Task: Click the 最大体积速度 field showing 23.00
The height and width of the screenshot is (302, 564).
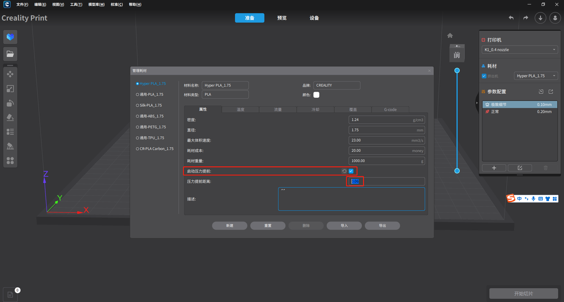Action: 386,140
